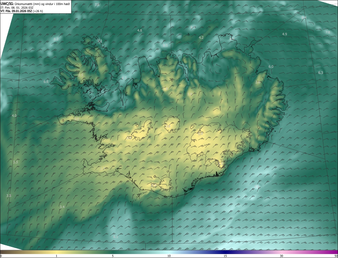Click the colorbar tick label 15

(225, 256)
